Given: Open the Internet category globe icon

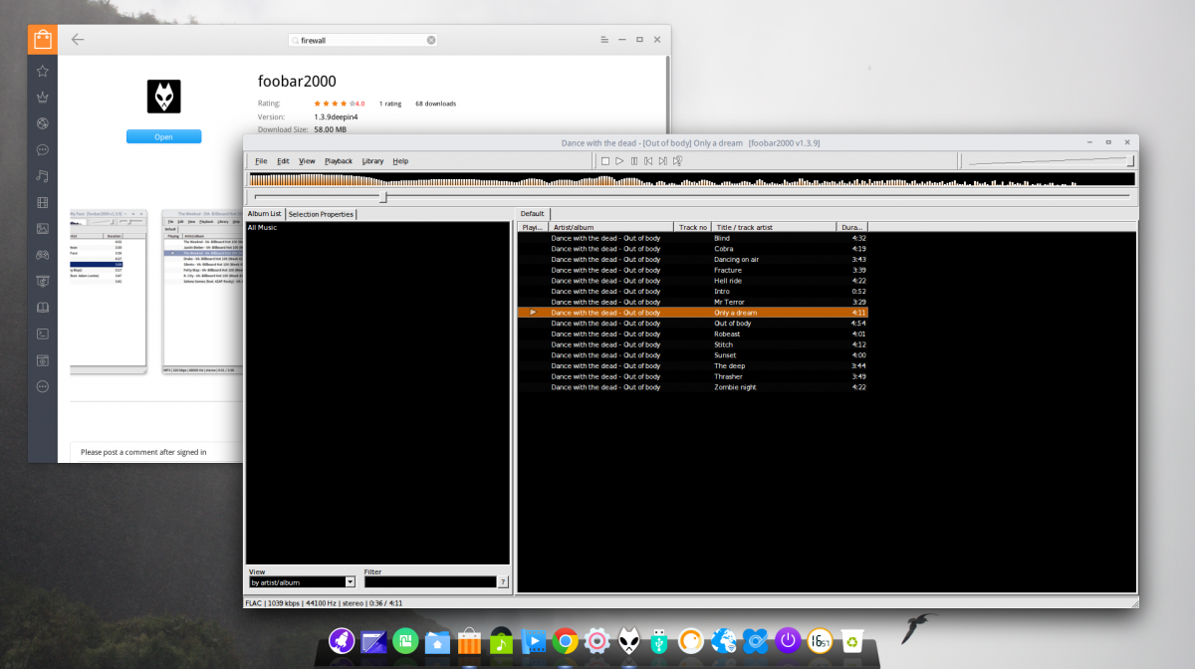Looking at the screenshot, I should [42, 123].
